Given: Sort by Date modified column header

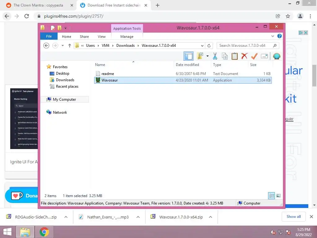Looking at the screenshot, I should click(x=192, y=65).
